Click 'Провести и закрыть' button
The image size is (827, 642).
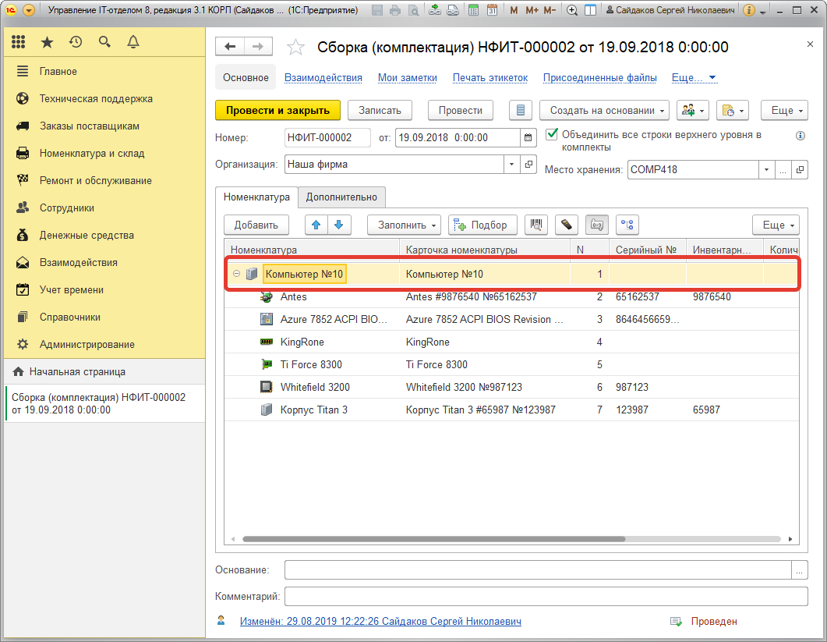click(277, 110)
